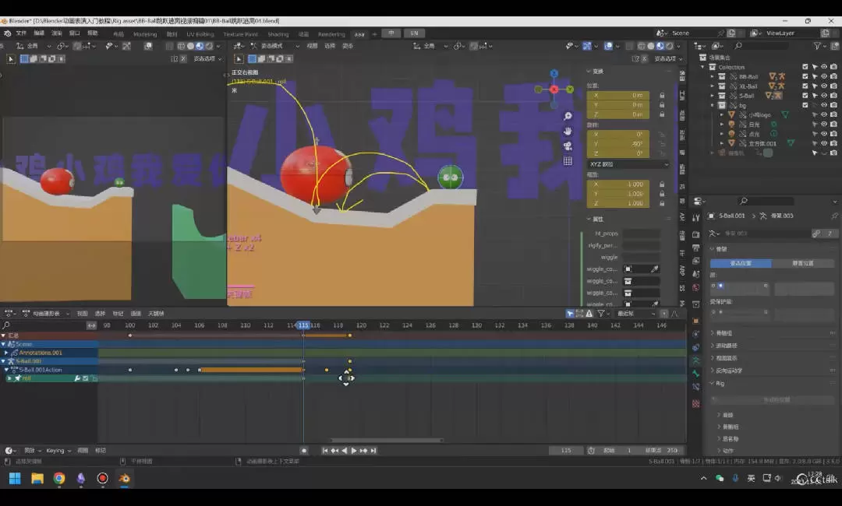Click Blender icon in Windows taskbar
Image resolution: width=842 pixels, height=506 pixels.
(x=124, y=478)
